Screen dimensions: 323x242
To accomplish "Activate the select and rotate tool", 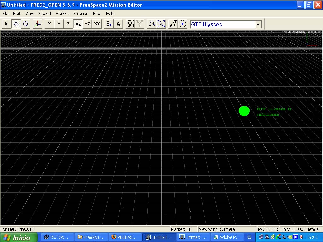I will (26, 24).
